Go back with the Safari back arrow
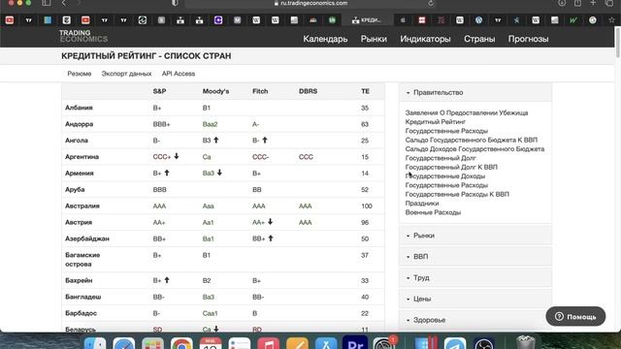Screen dimensions: 621x349 64,3
